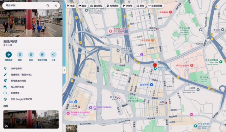The width and height of the screenshot is (226, 132).
Task: Click the 柯士甸 Austin station icon
Action: click(x=119, y=98)
